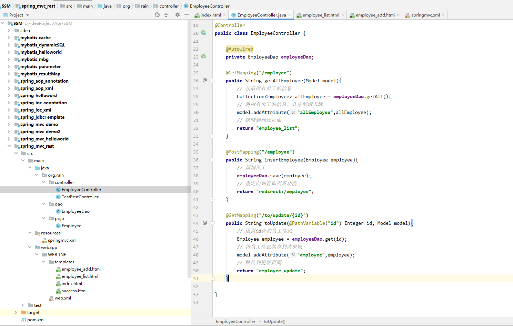Collapse the templates folder
Image resolution: width=513 pixels, height=326 pixels.
click(x=43, y=262)
